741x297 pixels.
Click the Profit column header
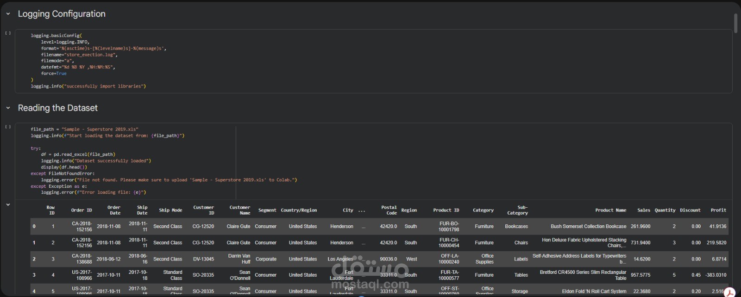(x=718, y=210)
